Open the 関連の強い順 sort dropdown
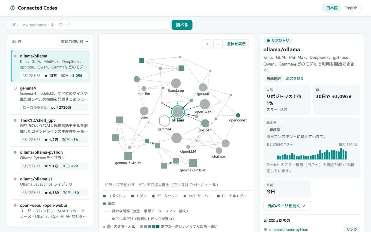This screenshot has height=232, width=371. (x=73, y=41)
